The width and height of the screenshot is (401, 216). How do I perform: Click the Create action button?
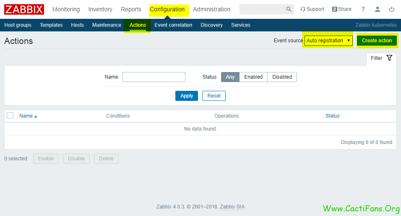coord(377,41)
